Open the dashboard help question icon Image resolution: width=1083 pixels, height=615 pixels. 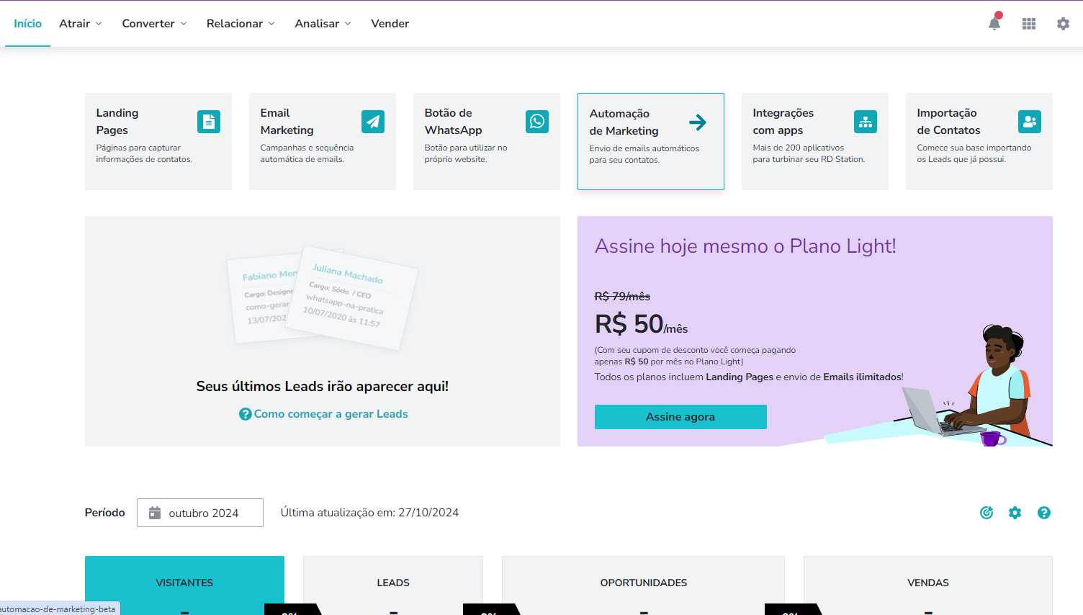tap(1044, 513)
